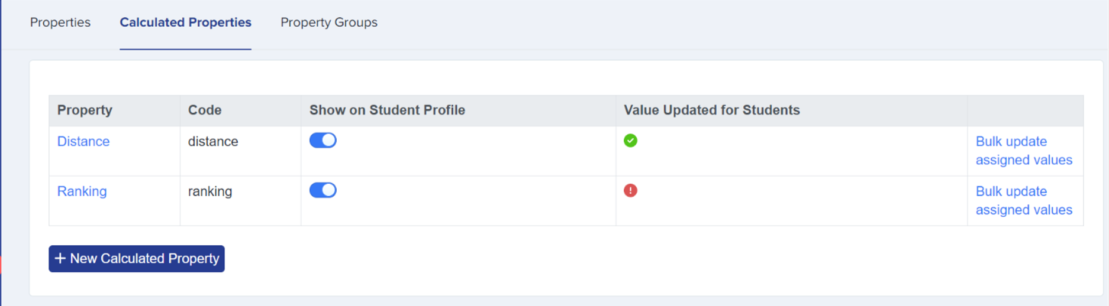Open the Distance property link
Image resolution: width=1109 pixels, height=306 pixels.
[x=83, y=141]
